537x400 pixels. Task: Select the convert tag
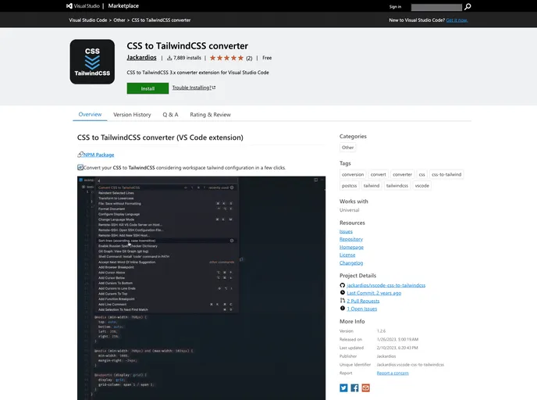[x=378, y=174]
